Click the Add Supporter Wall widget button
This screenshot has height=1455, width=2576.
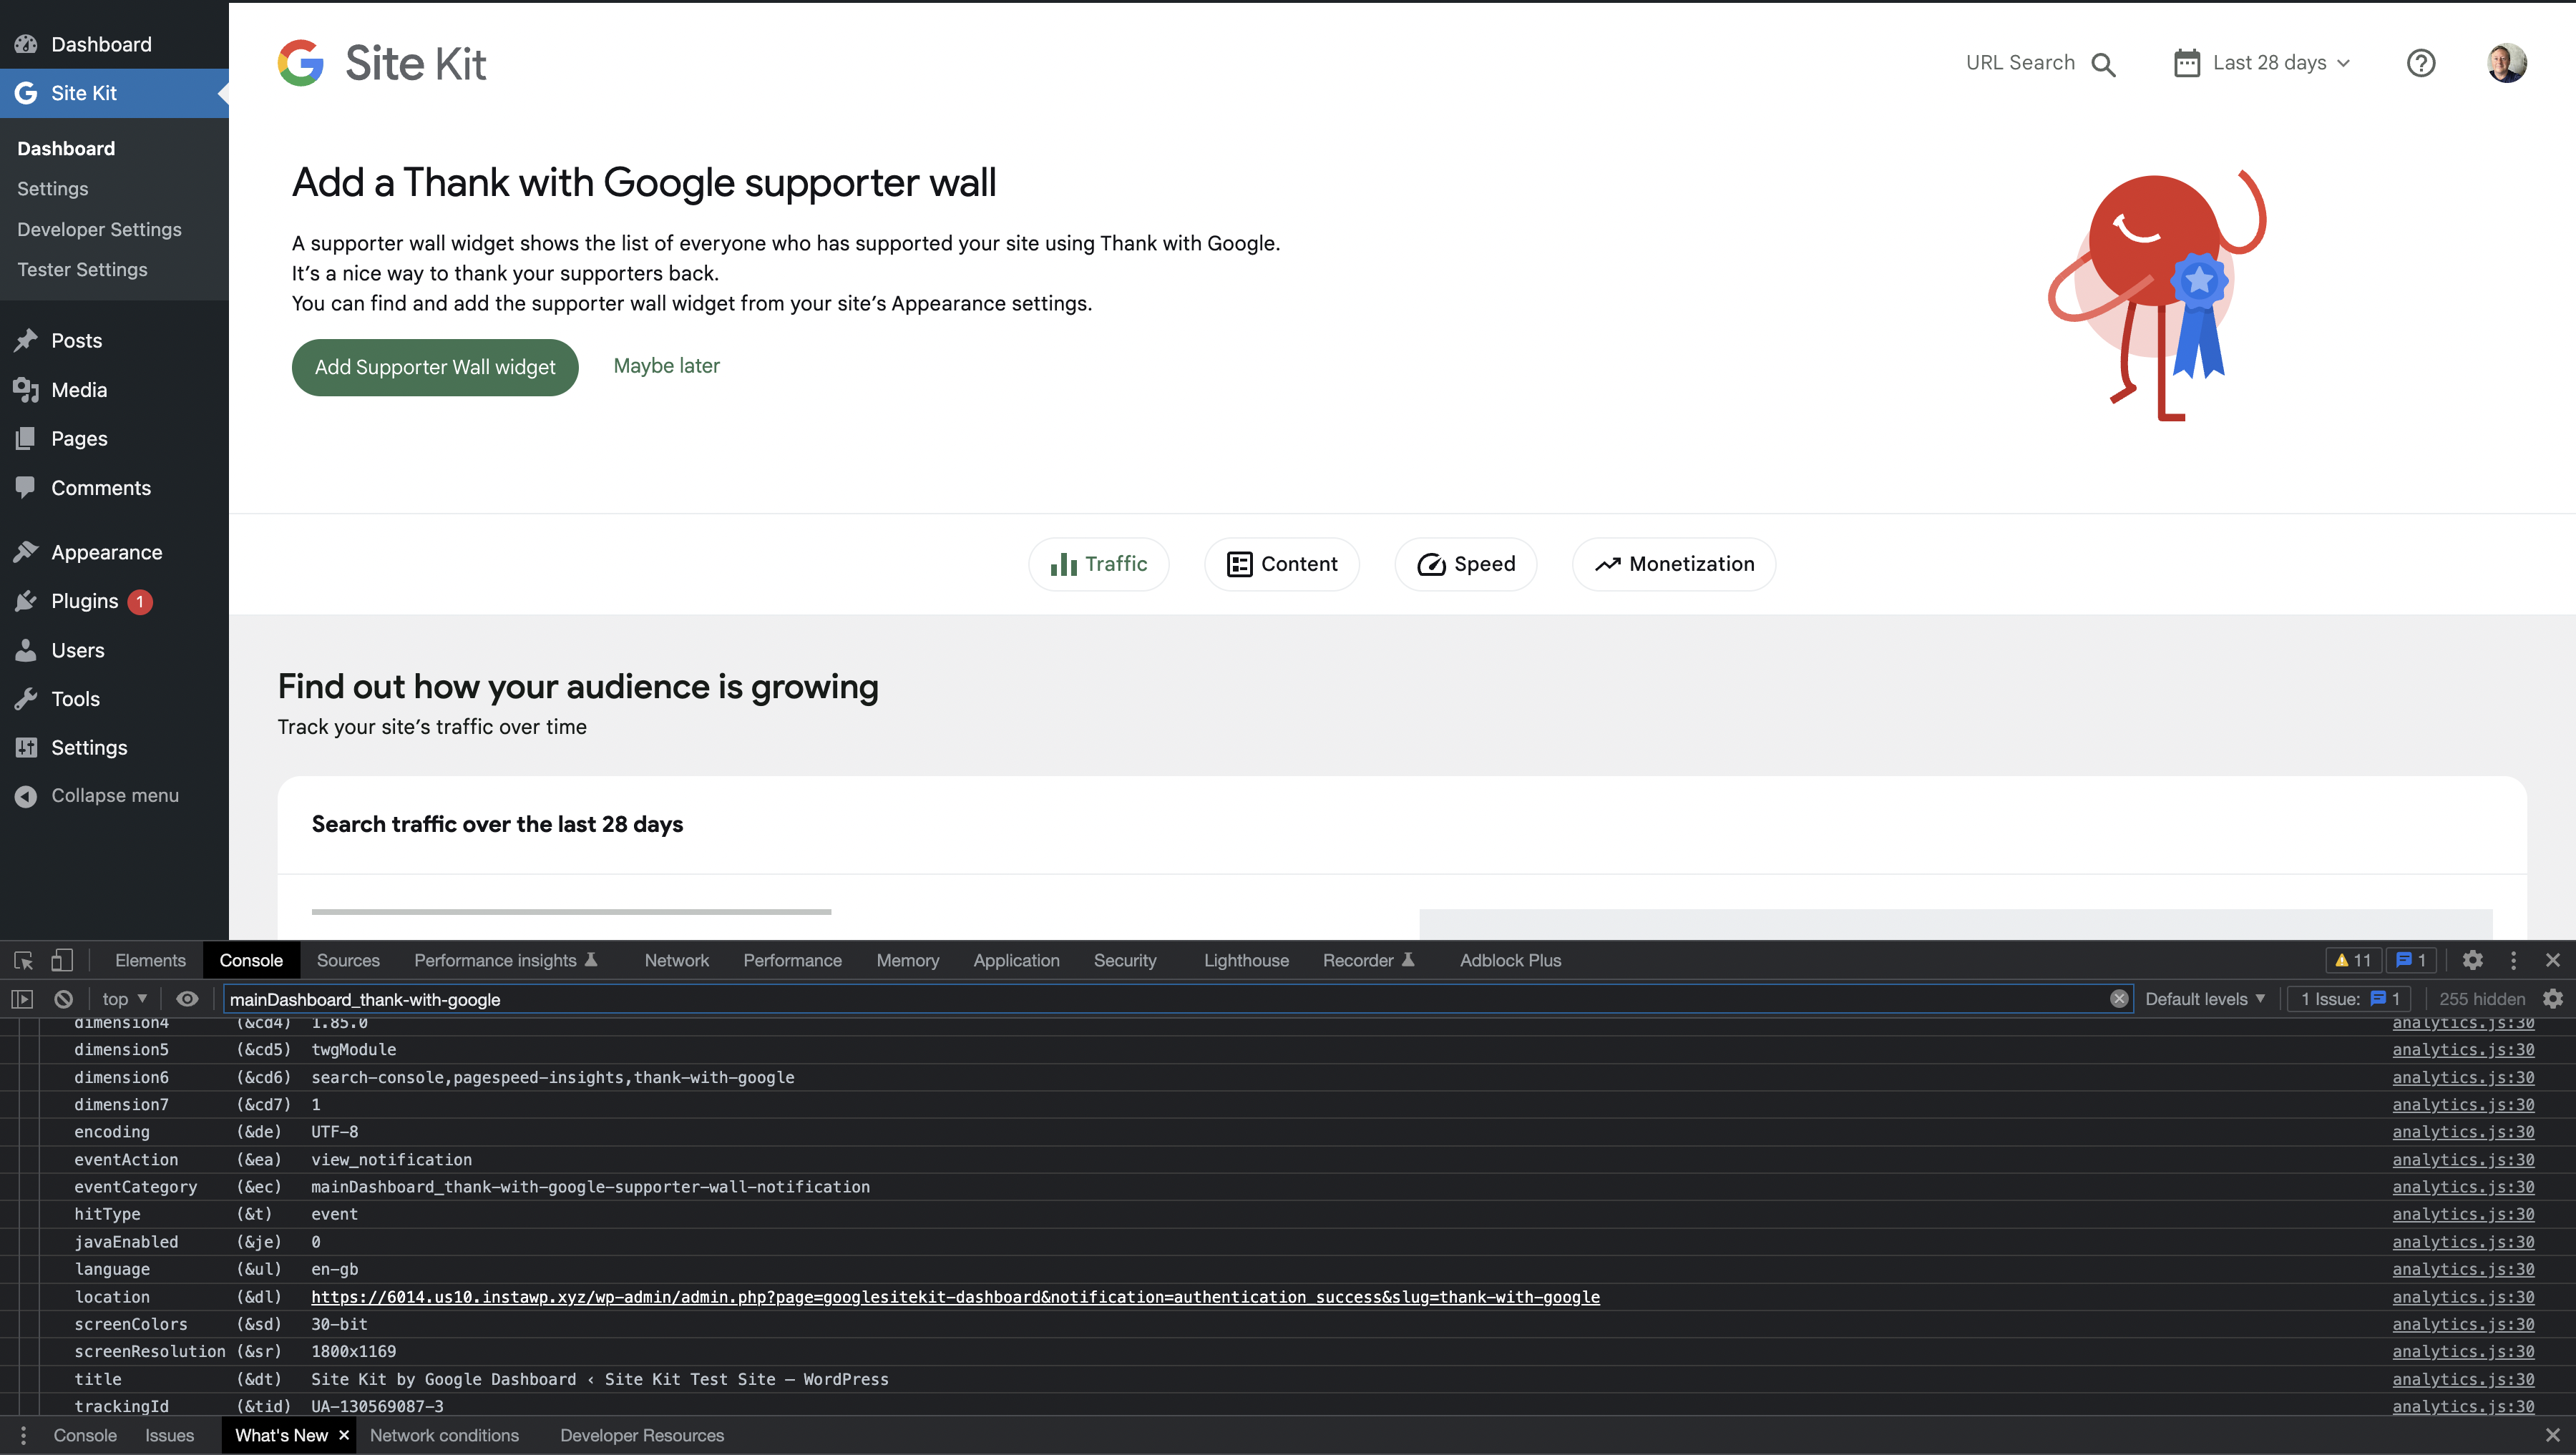[x=434, y=367]
